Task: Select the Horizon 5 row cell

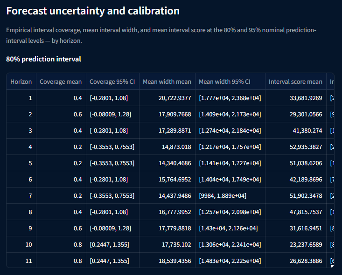Action: 21,163
